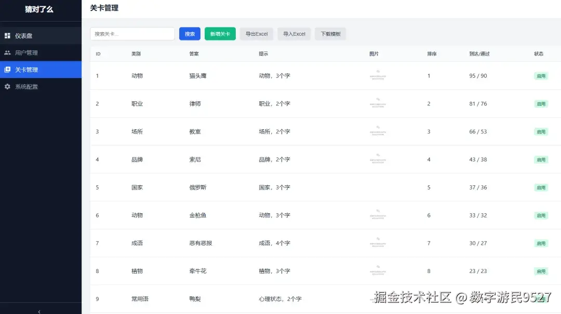
Task: Click the 导出Excel button
Action: tap(256, 34)
